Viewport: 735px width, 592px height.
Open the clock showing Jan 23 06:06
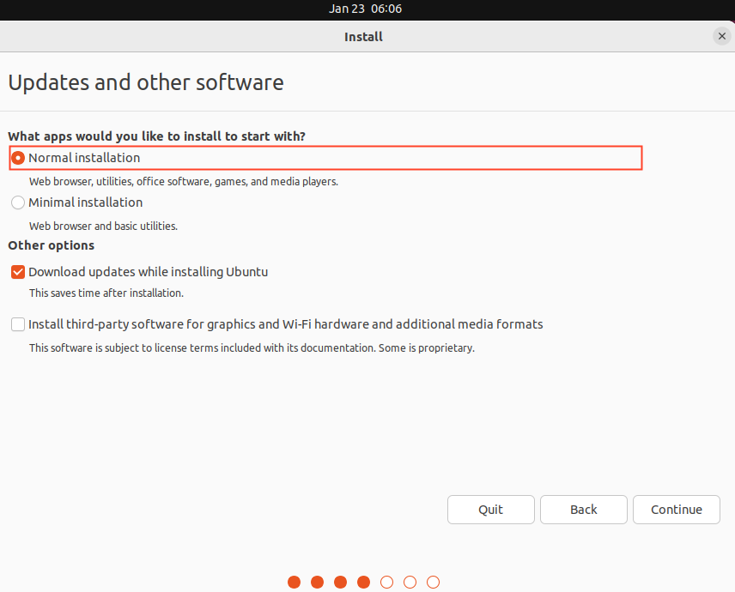366,9
